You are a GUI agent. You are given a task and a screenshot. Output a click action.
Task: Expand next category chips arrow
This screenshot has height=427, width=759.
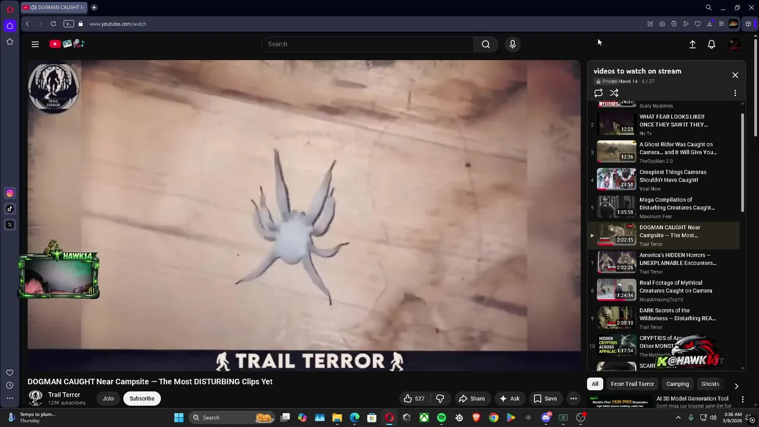pos(736,385)
